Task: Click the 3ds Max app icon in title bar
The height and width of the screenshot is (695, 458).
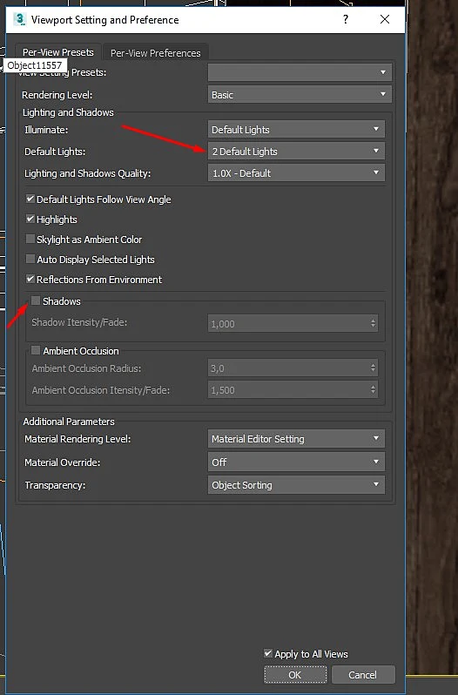Action: pyautogui.click(x=19, y=19)
